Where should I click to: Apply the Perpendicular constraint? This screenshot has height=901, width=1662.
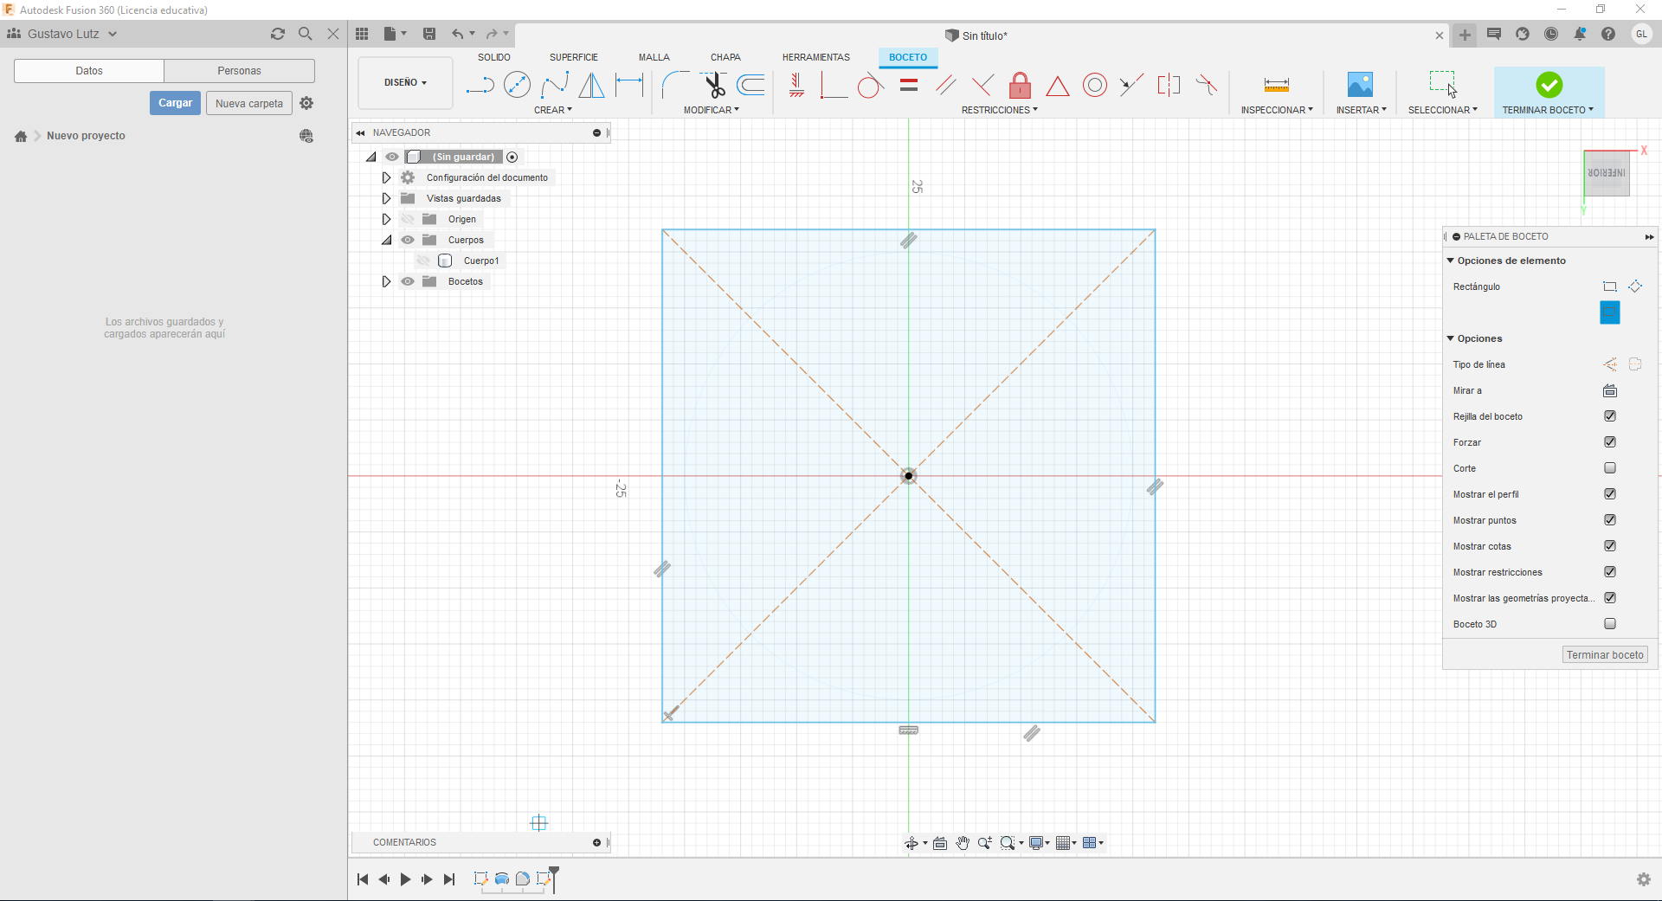[982, 85]
